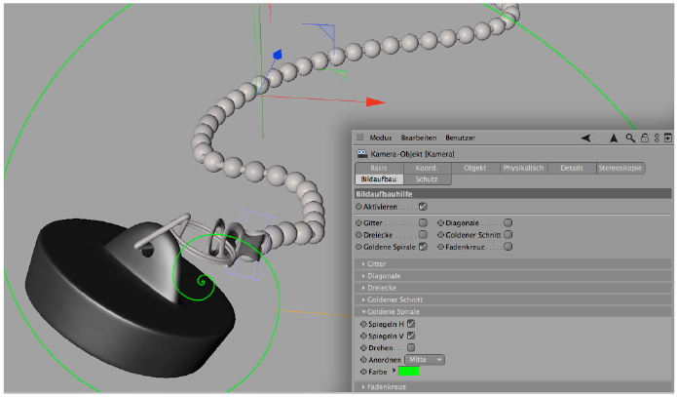Open the Schutz tab
The image size is (677, 397).
pos(427,179)
